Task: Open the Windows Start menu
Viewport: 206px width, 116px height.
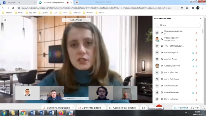Action: [4, 113]
